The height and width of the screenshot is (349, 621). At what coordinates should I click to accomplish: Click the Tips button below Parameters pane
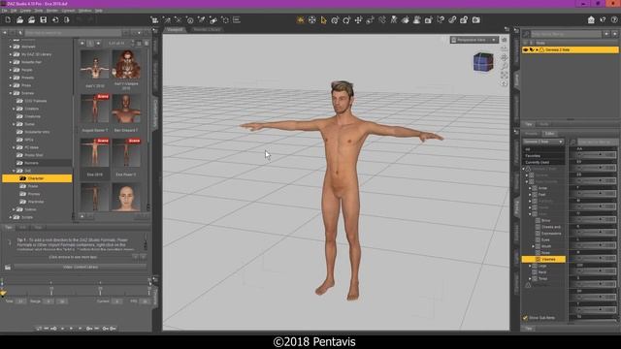click(528, 329)
